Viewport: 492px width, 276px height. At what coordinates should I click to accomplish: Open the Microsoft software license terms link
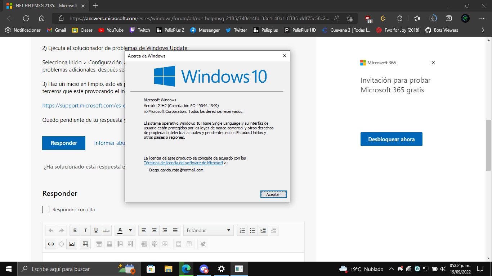pyautogui.click(x=184, y=163)
